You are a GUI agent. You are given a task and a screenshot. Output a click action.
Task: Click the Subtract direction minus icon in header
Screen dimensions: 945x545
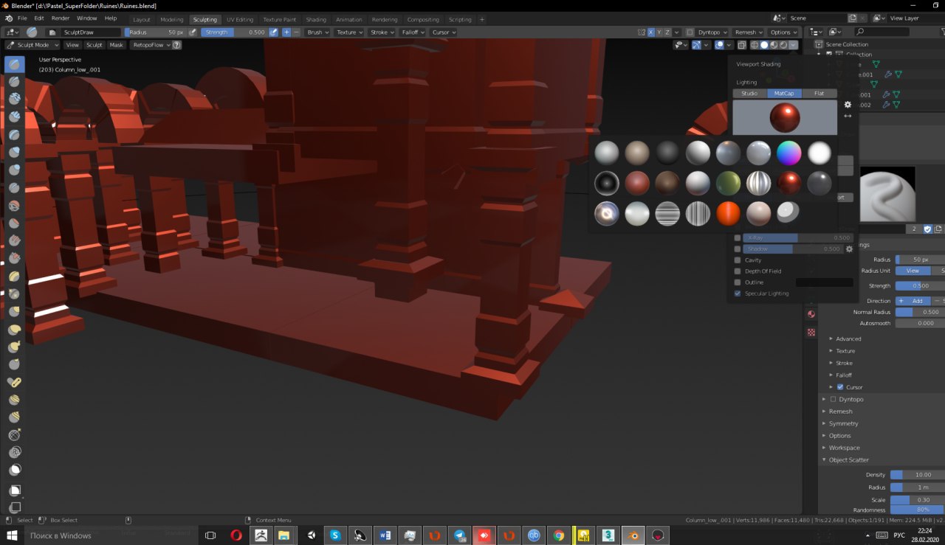tap(296, 32)
